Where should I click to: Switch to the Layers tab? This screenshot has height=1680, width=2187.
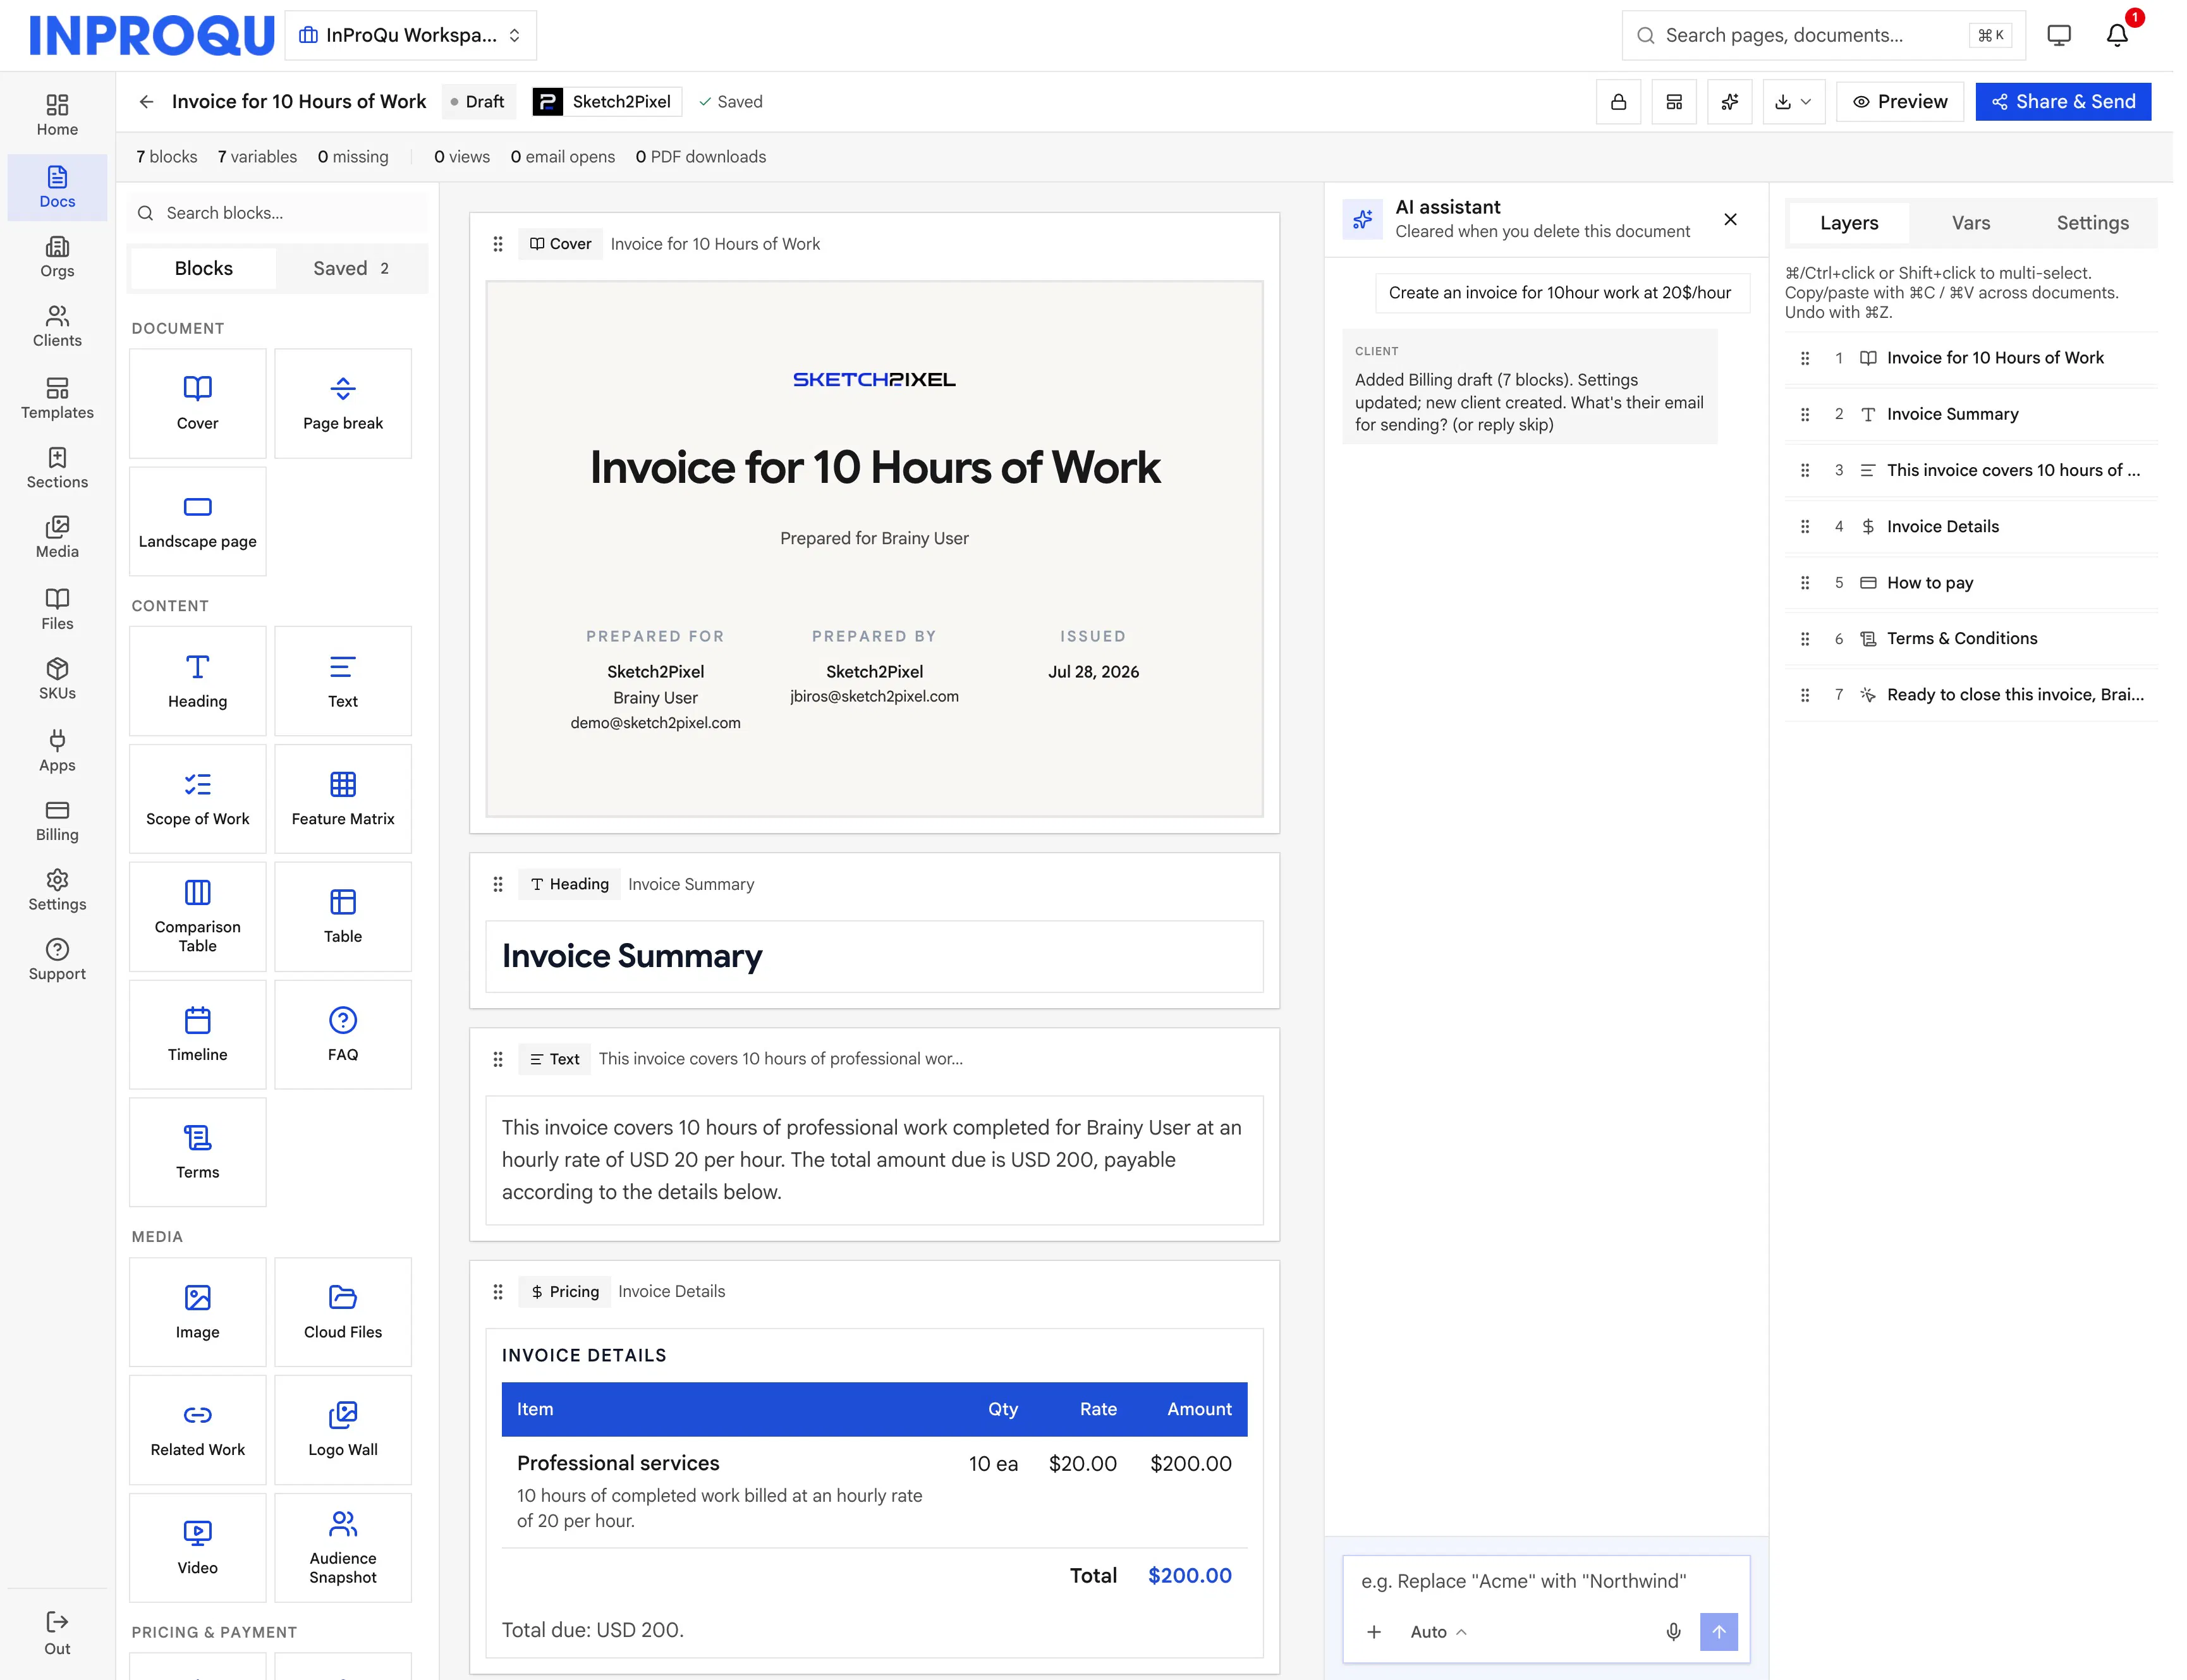1849,223
